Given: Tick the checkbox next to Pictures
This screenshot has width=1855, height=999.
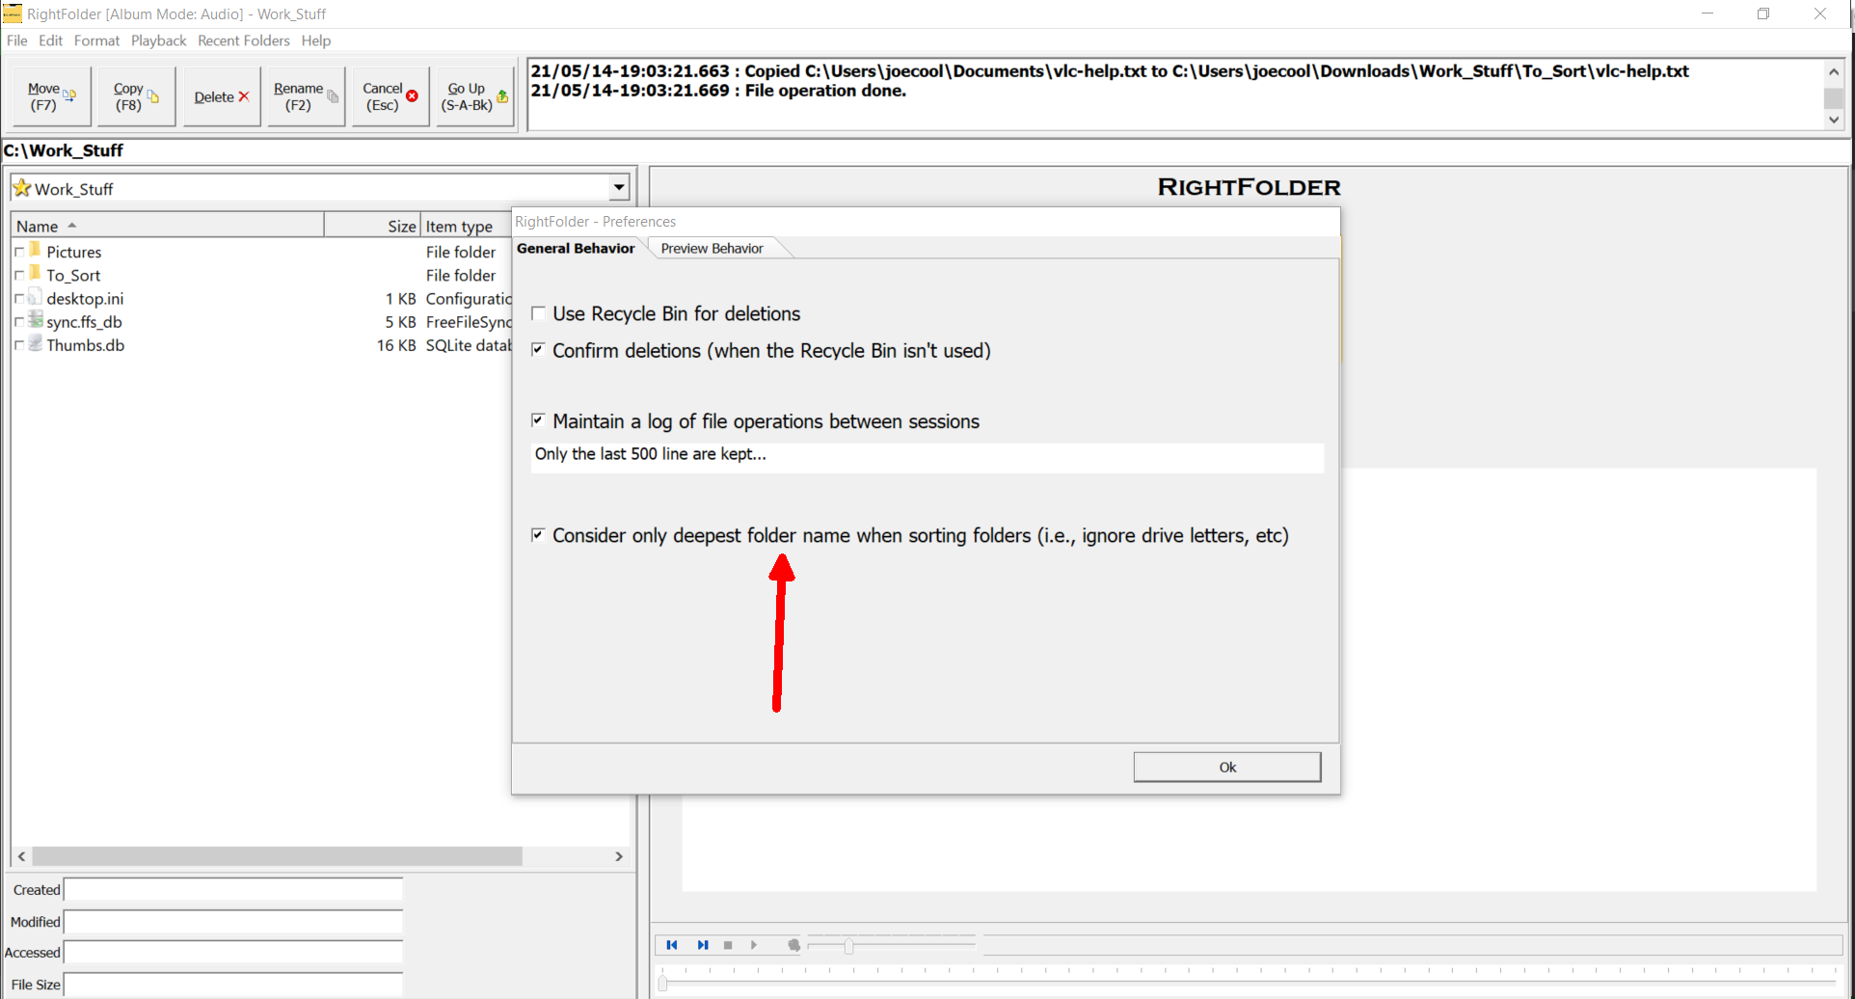Looking at the screenshot, I should click(x=19, y=253).
